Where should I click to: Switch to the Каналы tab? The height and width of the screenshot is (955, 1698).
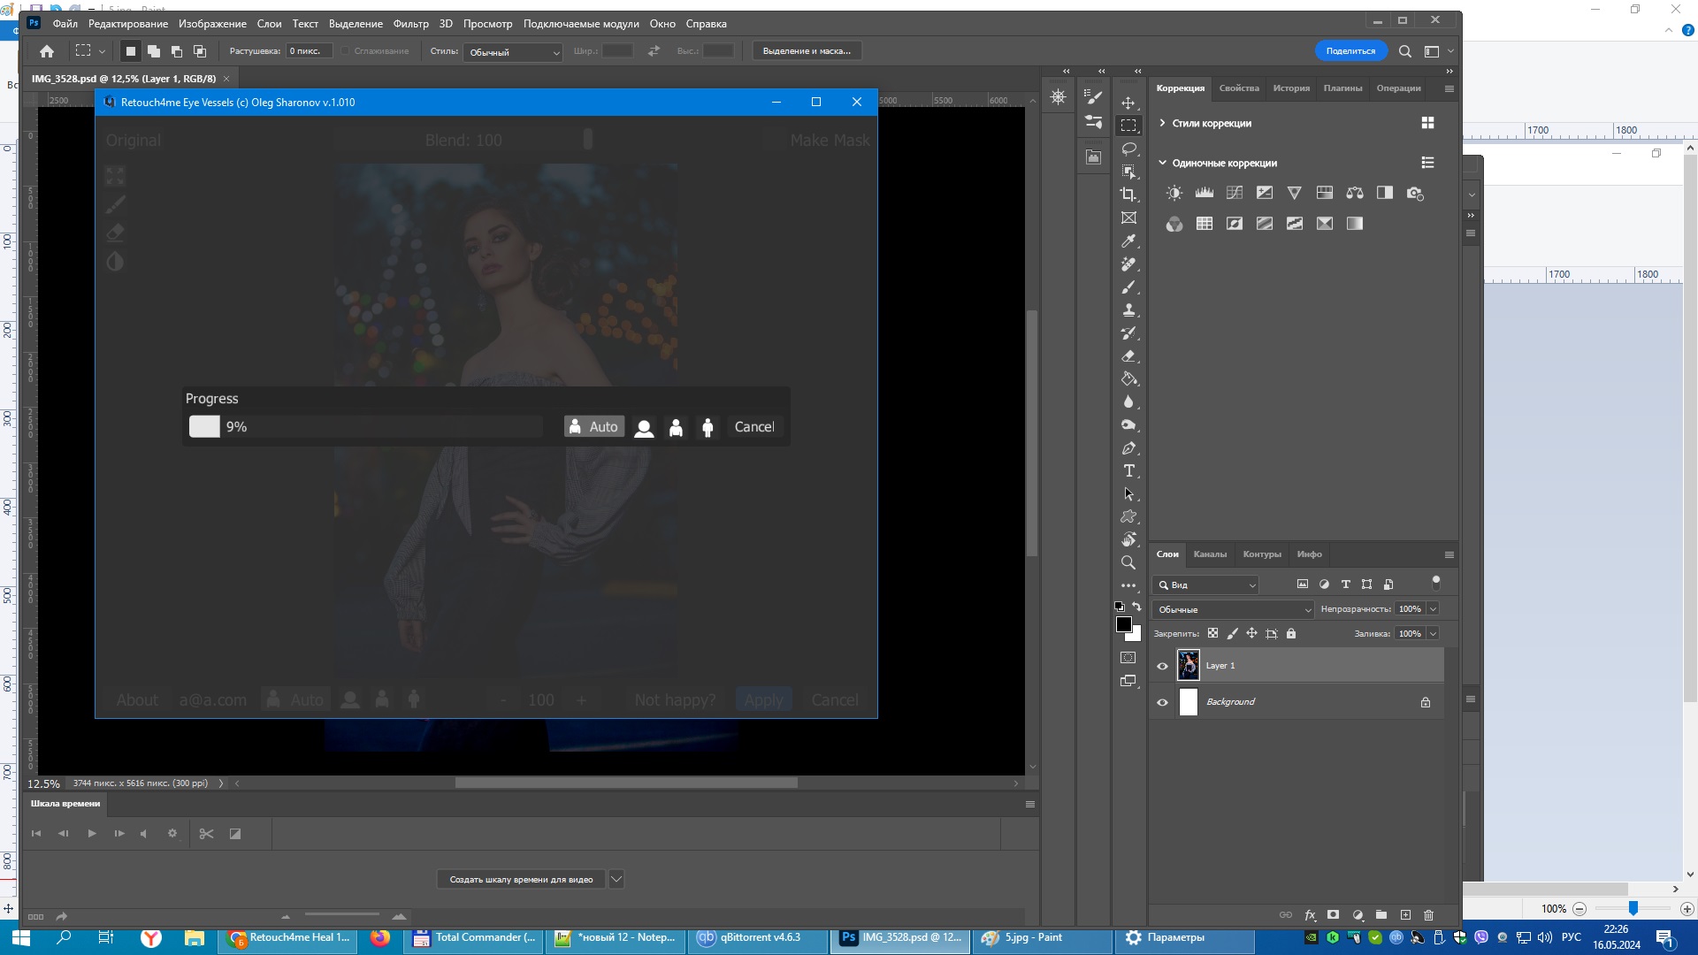[1209, 554]
